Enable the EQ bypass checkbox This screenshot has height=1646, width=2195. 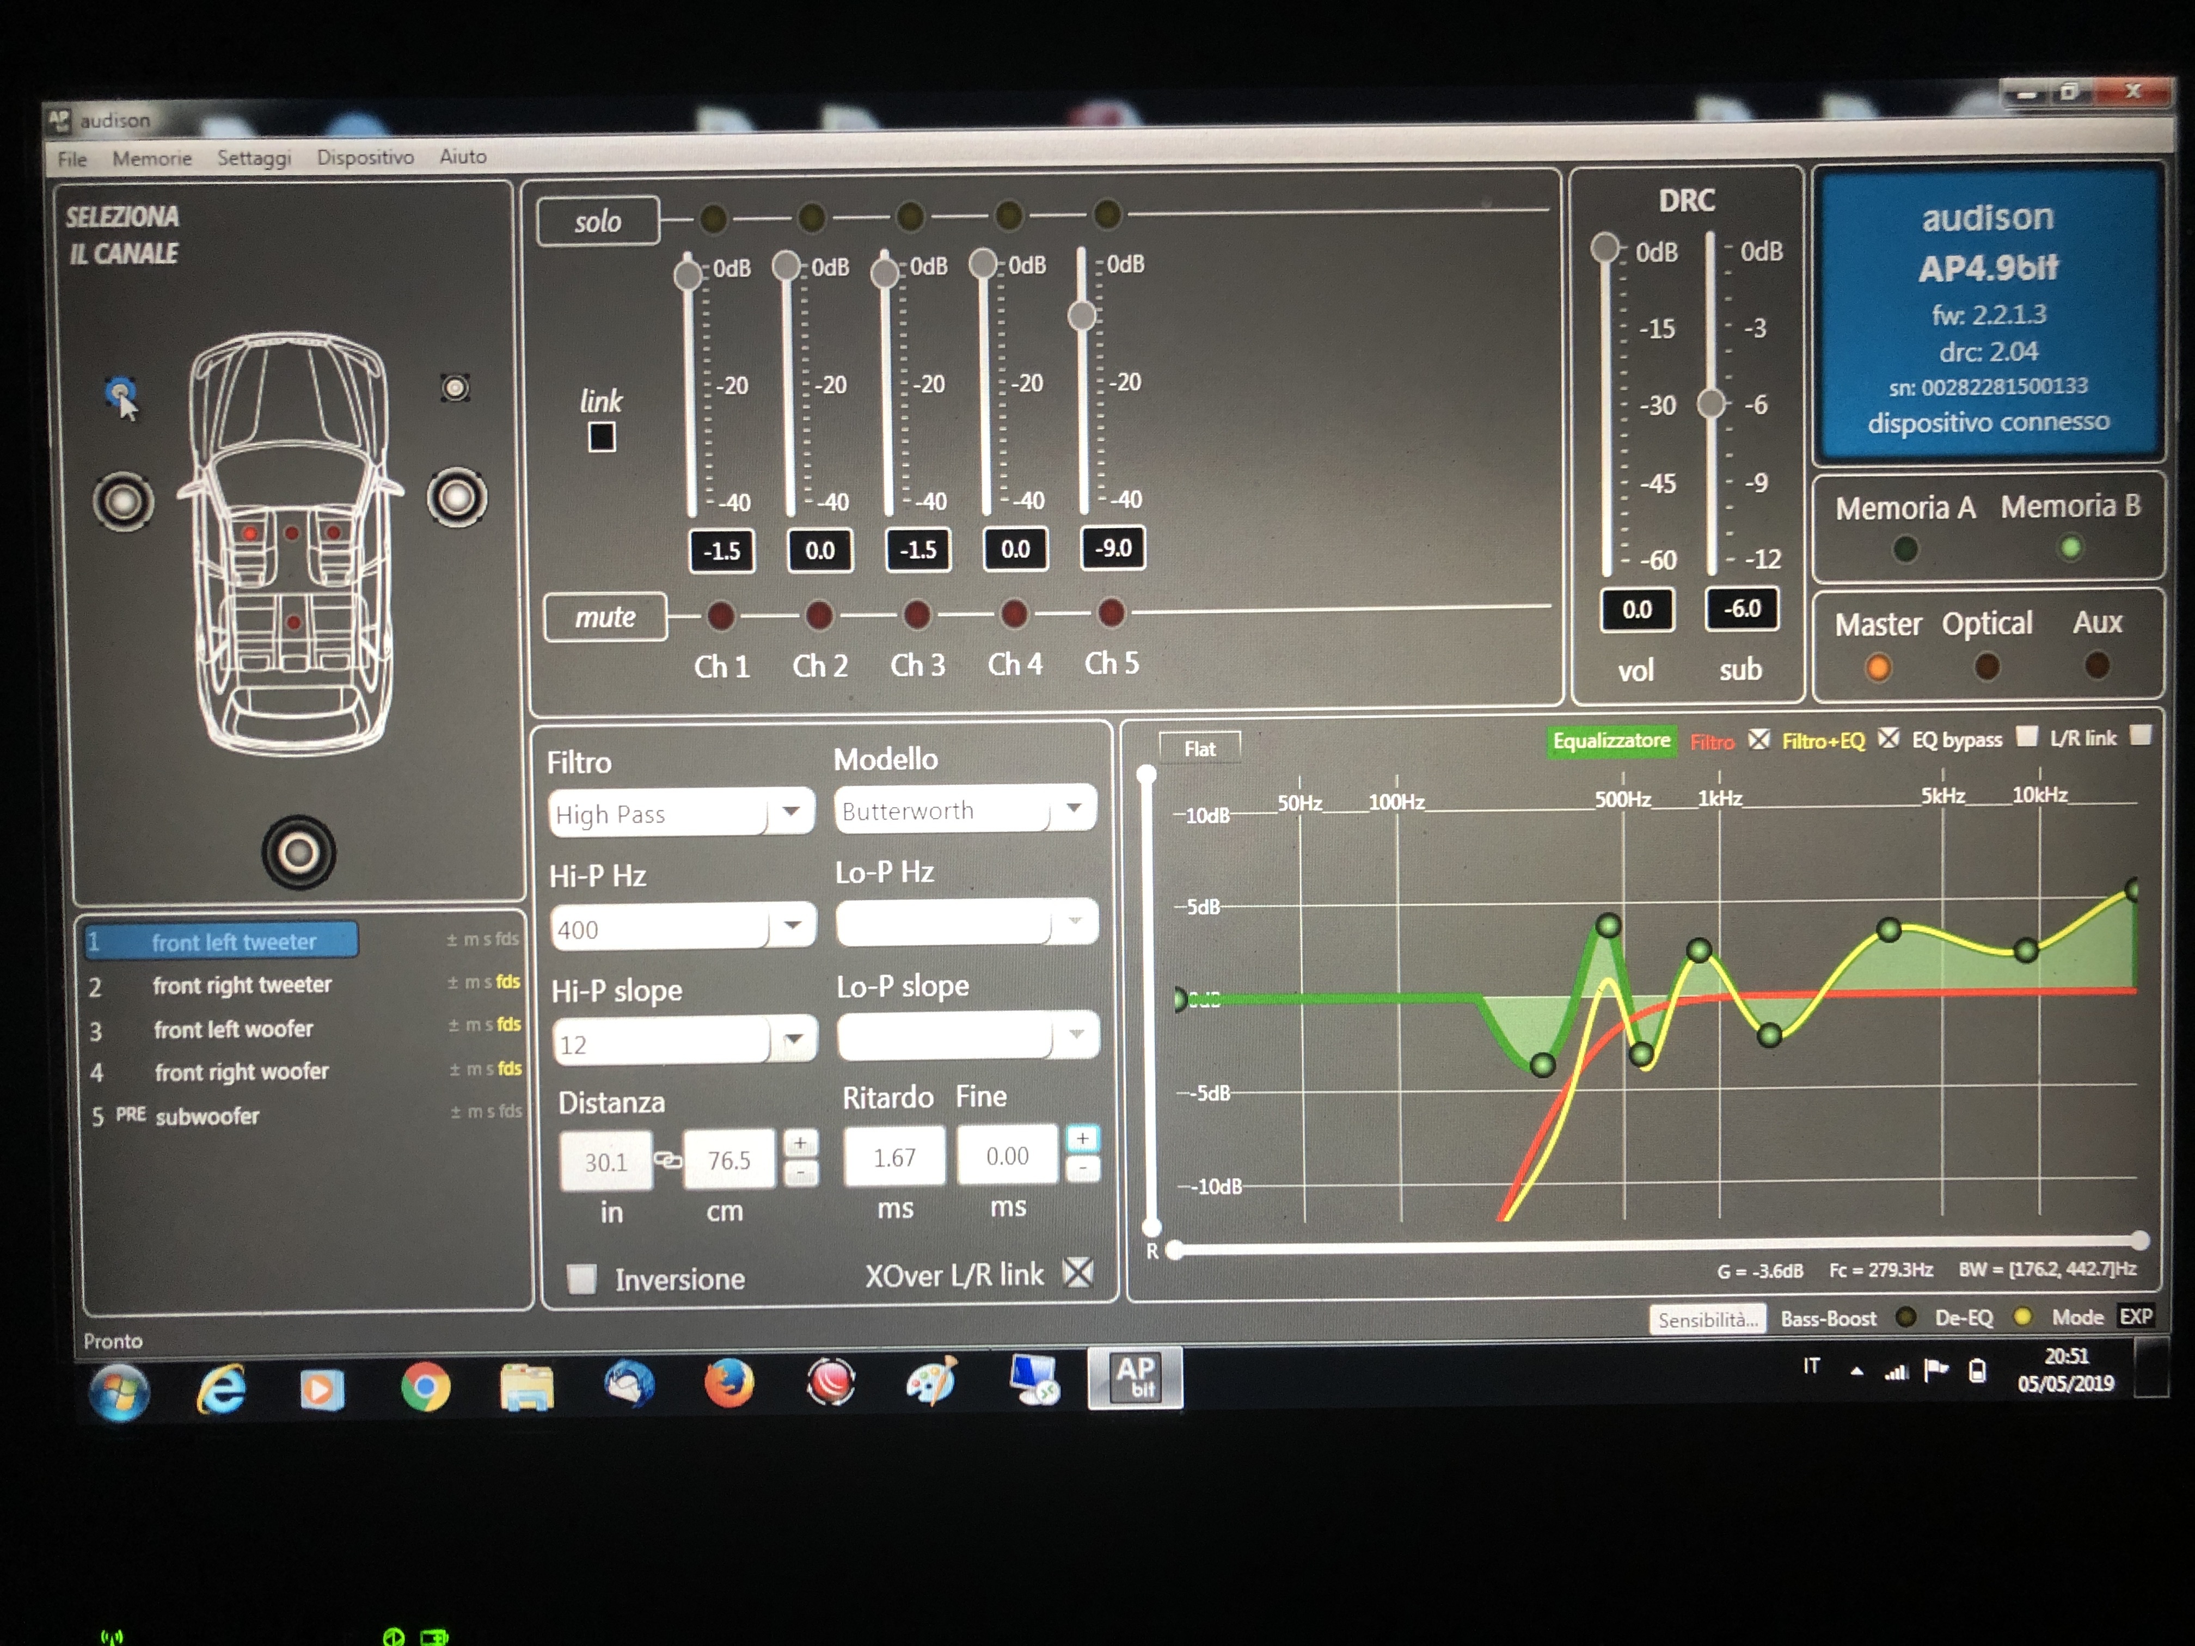point(2026,736)
